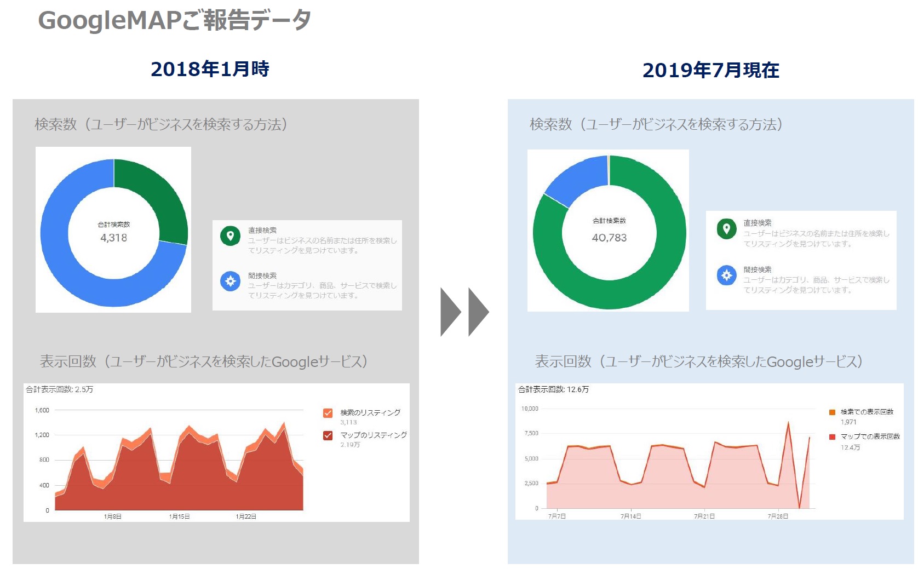The height and width of the screenshot is (569, 918).
Task: Click the 1月15日 axis label
Action: (x=179, y=516)
